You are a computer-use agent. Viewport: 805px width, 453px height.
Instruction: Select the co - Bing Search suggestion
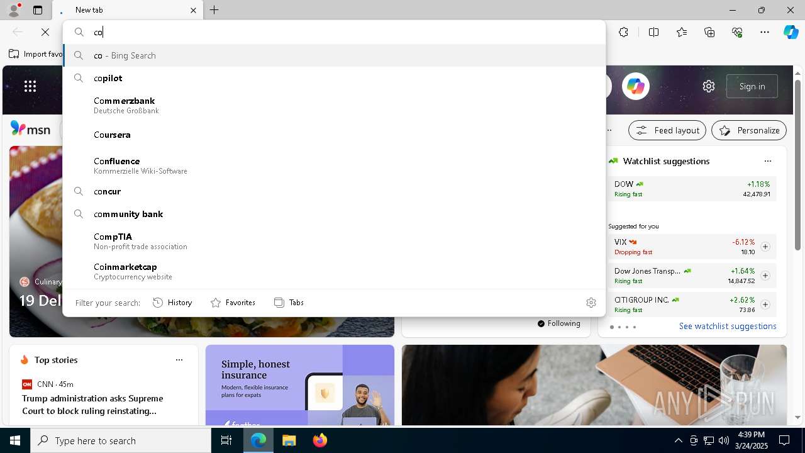[x=334, y=55]
